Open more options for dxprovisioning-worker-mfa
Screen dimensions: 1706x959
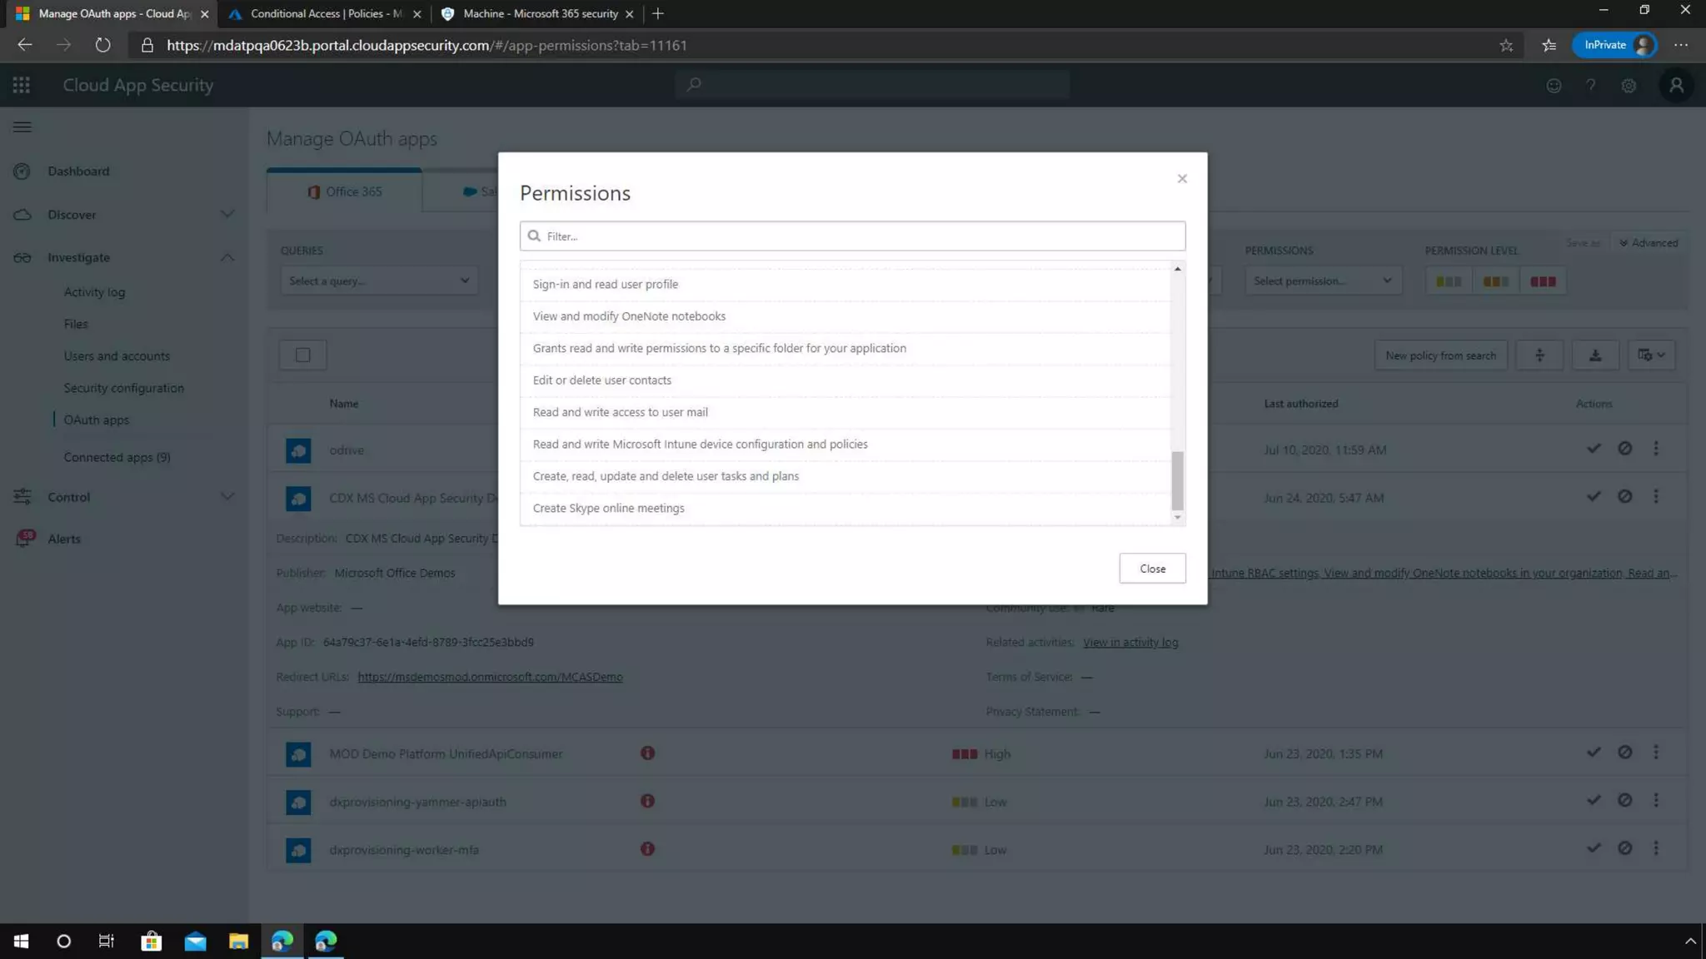pos(1656,848)
